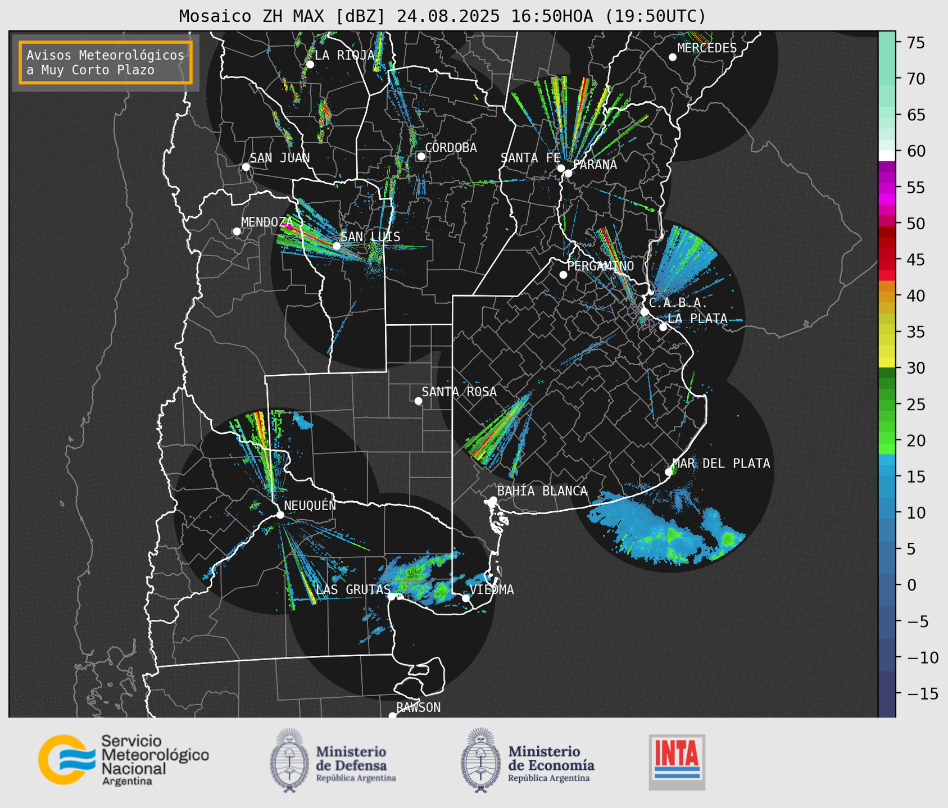This screenshot has width=948, height=808.
Task: Click the Mosaico ZH MAX title text
Action: pyautogui.click(x=442, y=16)
